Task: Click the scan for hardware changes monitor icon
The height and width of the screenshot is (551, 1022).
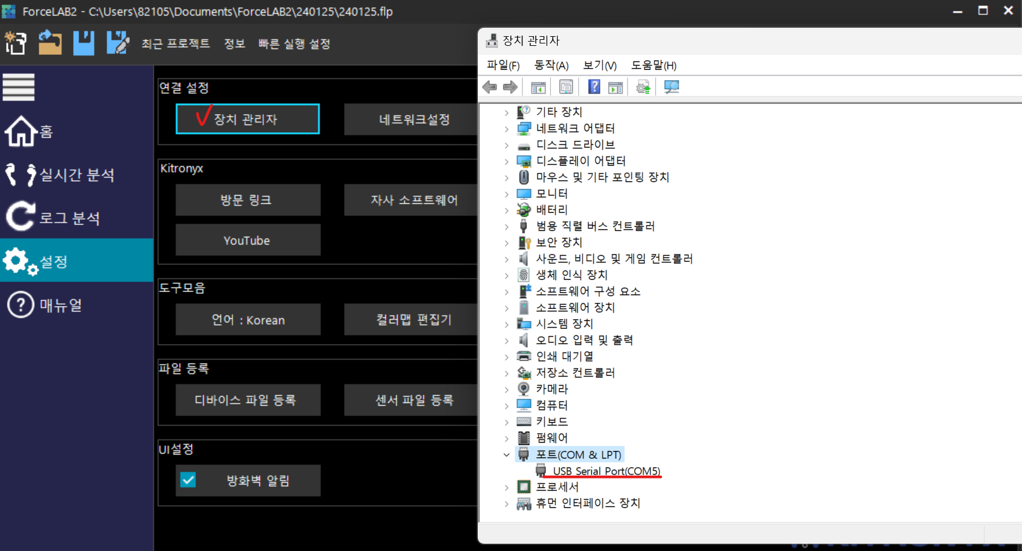Action: (x=672, y=88)
